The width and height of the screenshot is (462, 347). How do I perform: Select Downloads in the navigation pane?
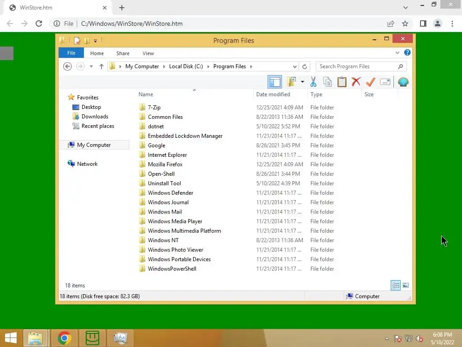pos(95,117)
